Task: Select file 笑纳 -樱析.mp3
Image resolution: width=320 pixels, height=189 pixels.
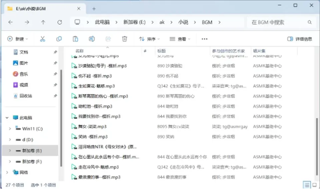Action: coord(93,137)
